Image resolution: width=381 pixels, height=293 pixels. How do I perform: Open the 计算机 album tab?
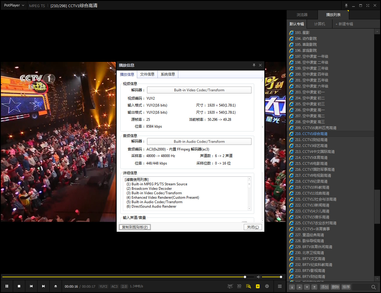coord(320,24)
